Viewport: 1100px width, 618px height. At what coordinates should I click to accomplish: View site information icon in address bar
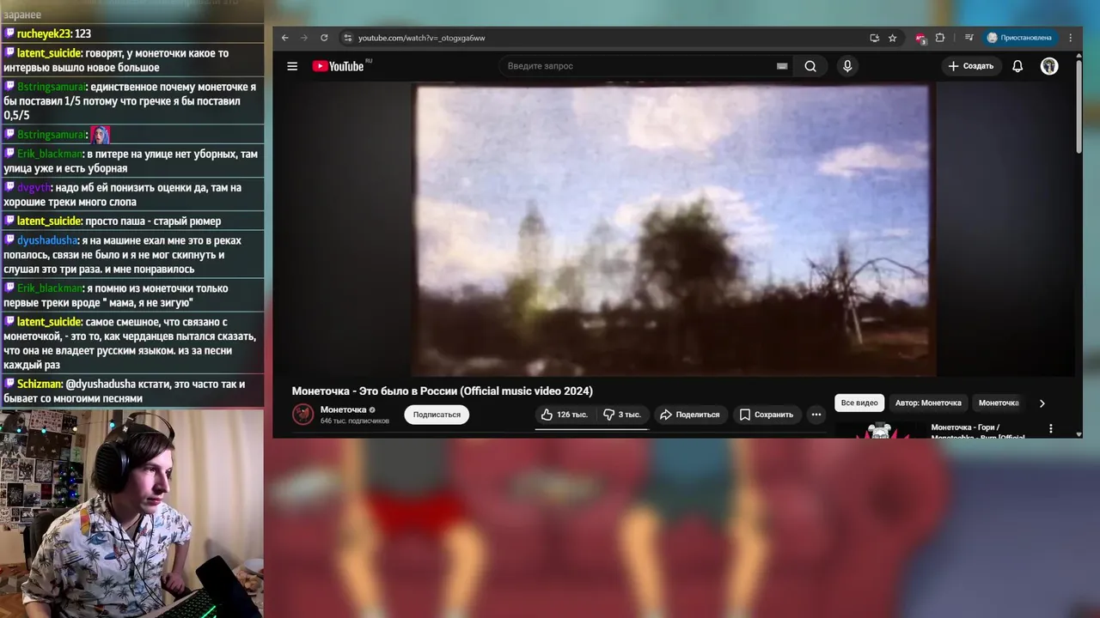(x=347, y=38)
